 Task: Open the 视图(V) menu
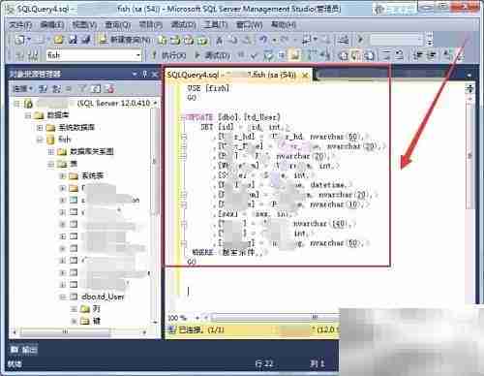[84, 25]
